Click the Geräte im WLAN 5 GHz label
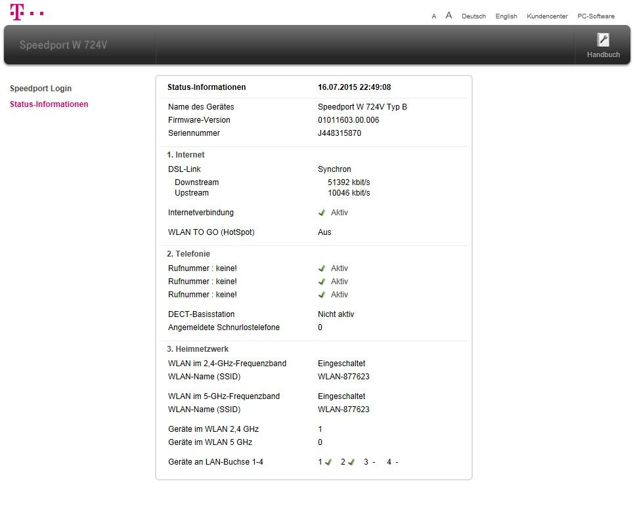 coord(210,442)
